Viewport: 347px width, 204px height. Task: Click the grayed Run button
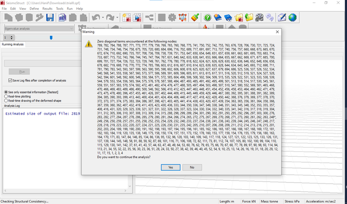click(20, 72)
